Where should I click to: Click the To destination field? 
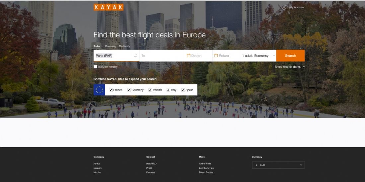pyautogui.click(x=162, y=56)
